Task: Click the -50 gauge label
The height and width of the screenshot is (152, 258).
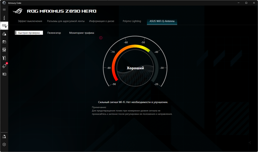Action: [143, 42]
